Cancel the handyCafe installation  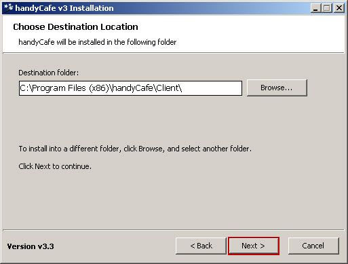(x=313, y=246)
